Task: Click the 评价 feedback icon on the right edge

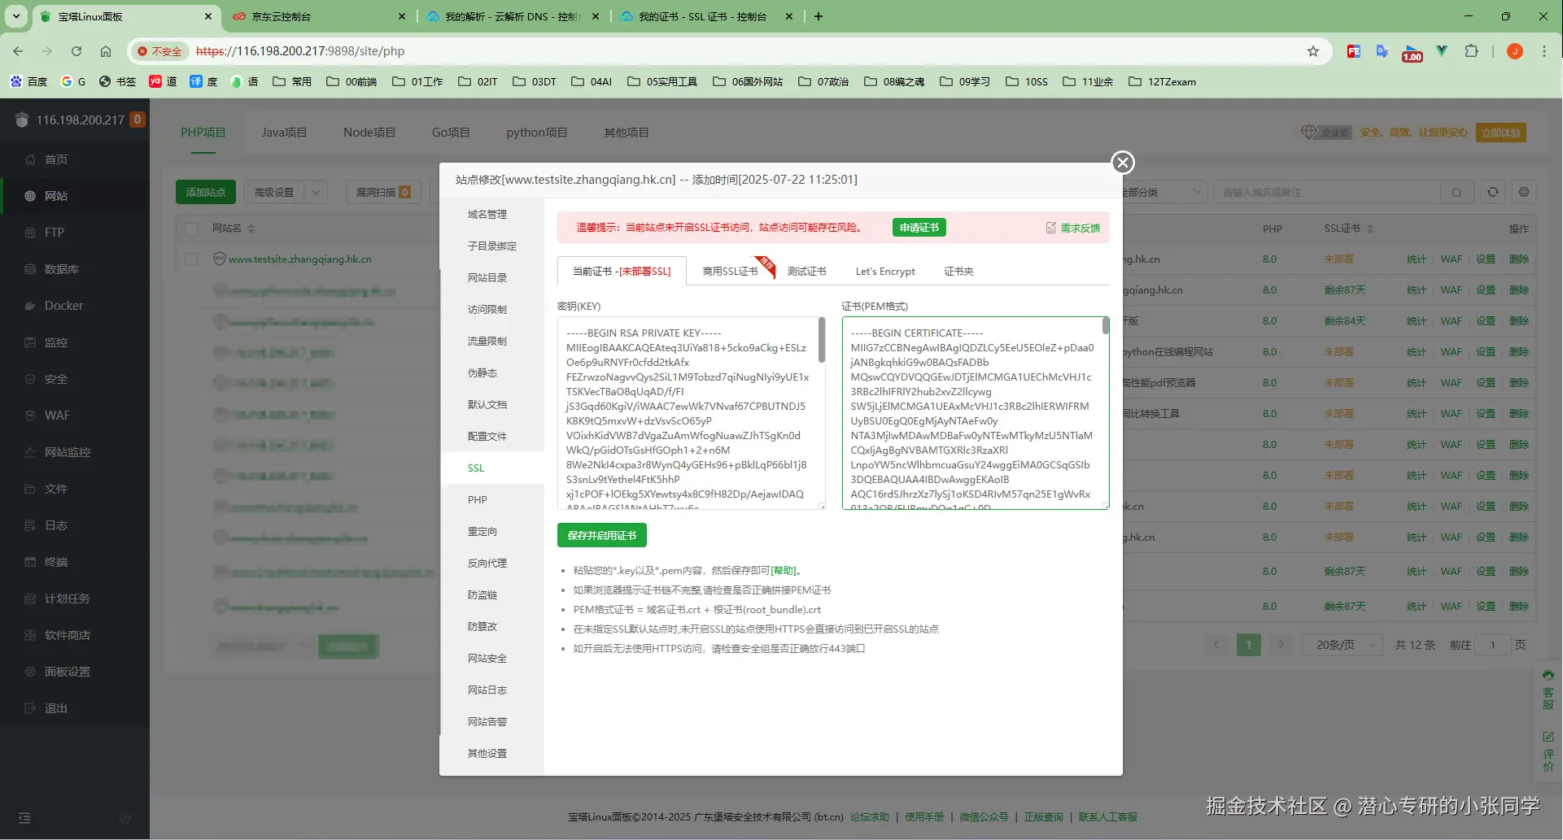Action: (x=1548, y=751)
